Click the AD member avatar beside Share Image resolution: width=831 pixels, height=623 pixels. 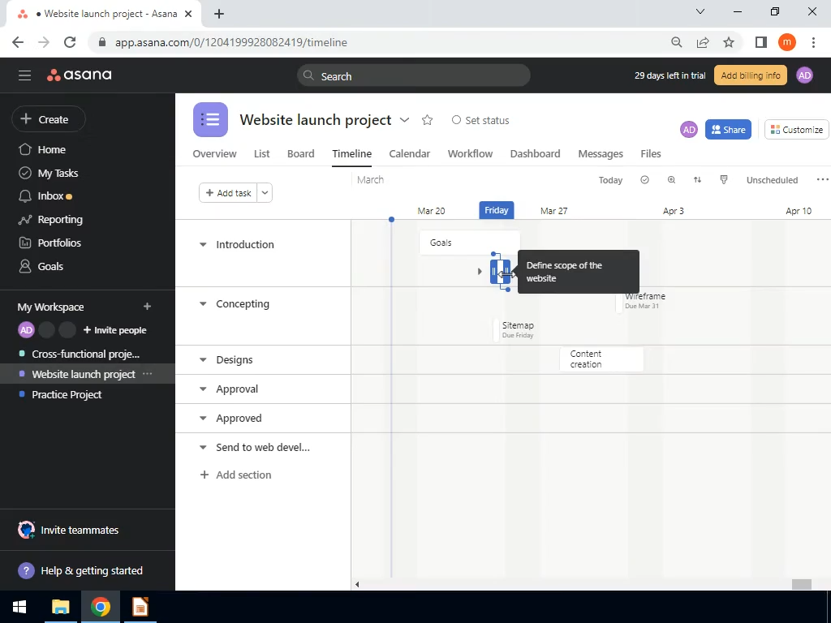tap(688, 130)
